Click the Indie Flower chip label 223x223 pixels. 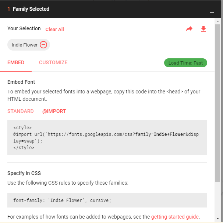(x=25, y=45)
